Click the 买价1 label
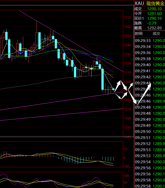This screenshot has width=165, height=188. click(139, 18)
